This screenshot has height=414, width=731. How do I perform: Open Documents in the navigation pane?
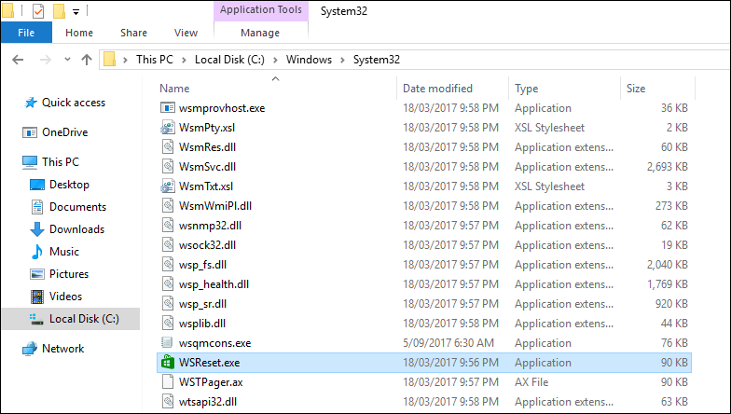coord(78,207)
